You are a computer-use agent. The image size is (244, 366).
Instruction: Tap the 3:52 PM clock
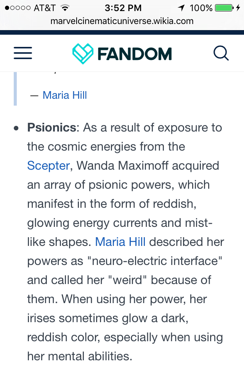pos(123,8)
